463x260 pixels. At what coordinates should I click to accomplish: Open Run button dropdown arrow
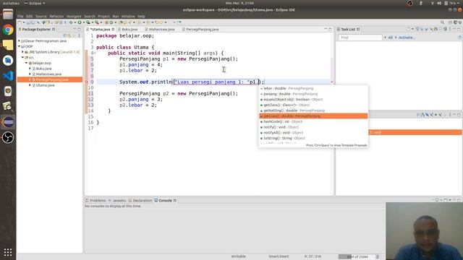click(x=84, y=22)
